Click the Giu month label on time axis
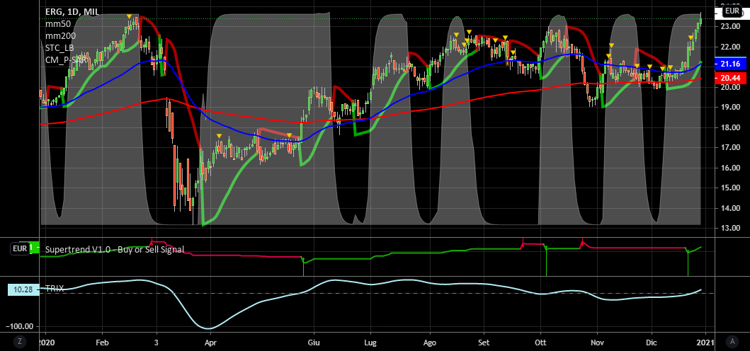This screenshot has height=351, width=750. [313, 340]
